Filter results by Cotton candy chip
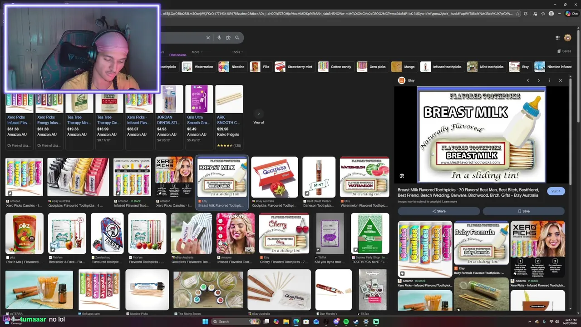This screenshot has height=327, width=581. click(x=335, y=67)
